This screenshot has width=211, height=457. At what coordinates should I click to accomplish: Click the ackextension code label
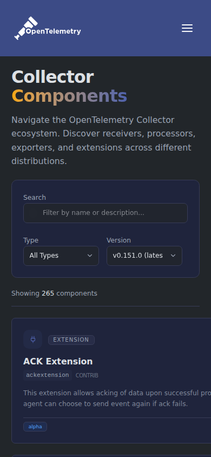[48, 375]
